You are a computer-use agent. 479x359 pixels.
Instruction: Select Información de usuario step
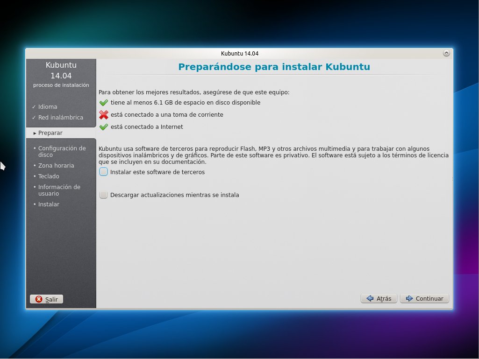(x=59, y=190)
